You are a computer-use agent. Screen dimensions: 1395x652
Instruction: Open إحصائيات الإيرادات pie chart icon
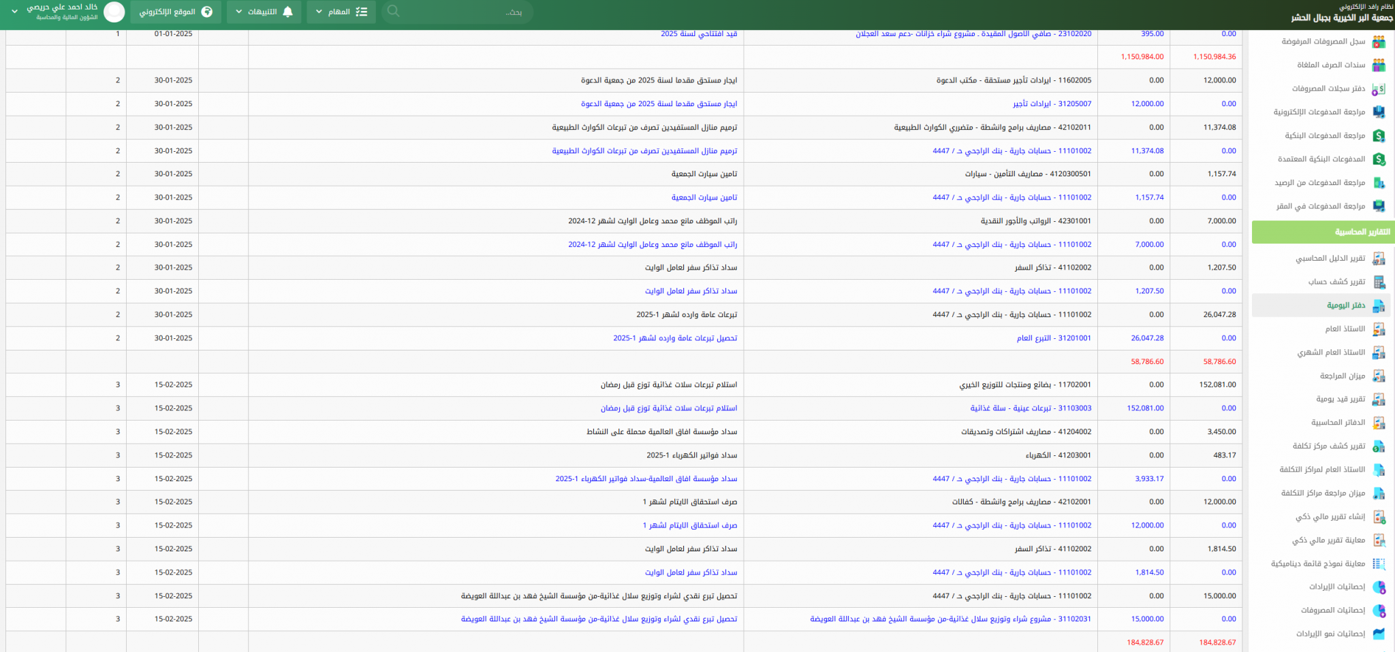[1379, 587]
